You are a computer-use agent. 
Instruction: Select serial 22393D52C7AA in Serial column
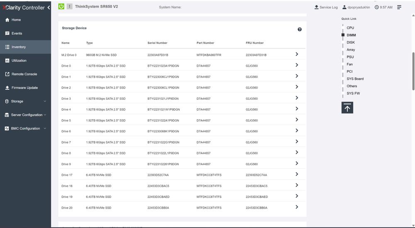point(158,175)
